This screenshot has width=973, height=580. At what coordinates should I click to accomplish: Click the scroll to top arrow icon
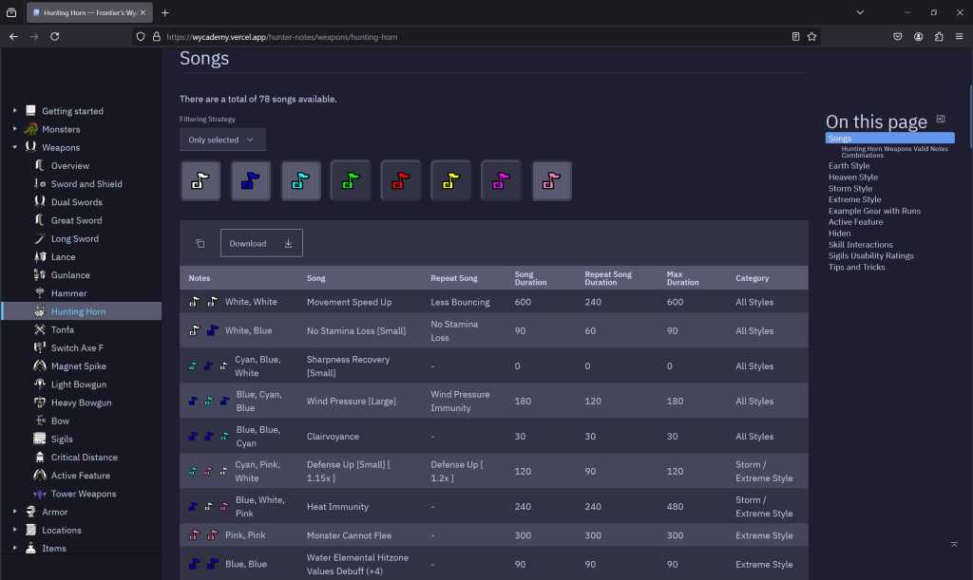point(954,544)
